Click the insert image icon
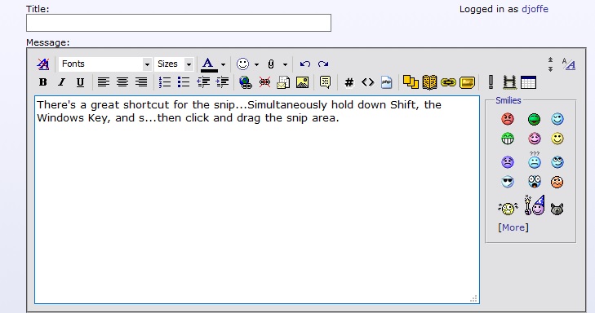Screen dimensions: 595x313 tap(302, 82)
